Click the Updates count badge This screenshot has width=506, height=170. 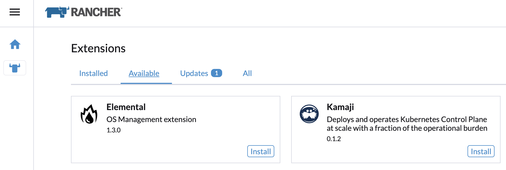[x=216, y=73]
